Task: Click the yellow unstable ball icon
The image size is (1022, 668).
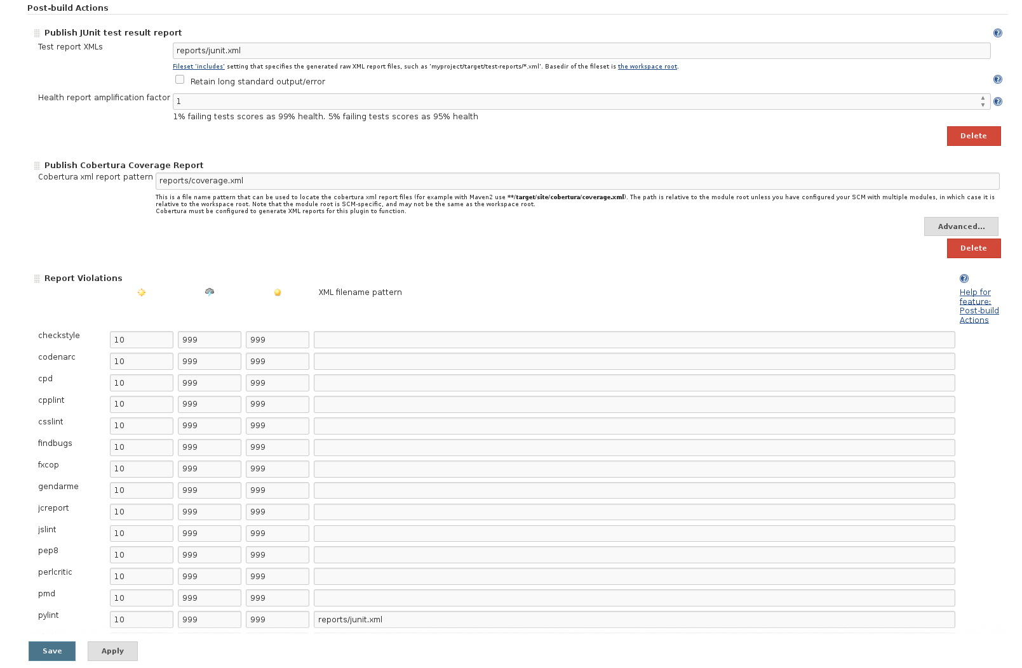Action: point(278,292)
